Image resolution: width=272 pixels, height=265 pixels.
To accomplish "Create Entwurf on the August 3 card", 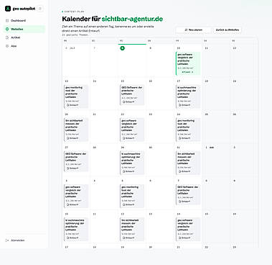I will point(72,205).
